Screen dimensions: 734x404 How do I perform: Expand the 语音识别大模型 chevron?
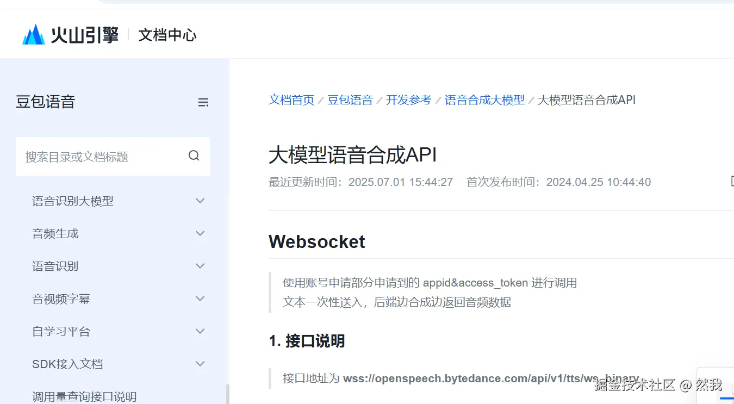pyautogui.click(x=200, y=201)
